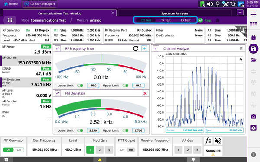
Task: Go to the Home screen
Action: click(11, 4)
